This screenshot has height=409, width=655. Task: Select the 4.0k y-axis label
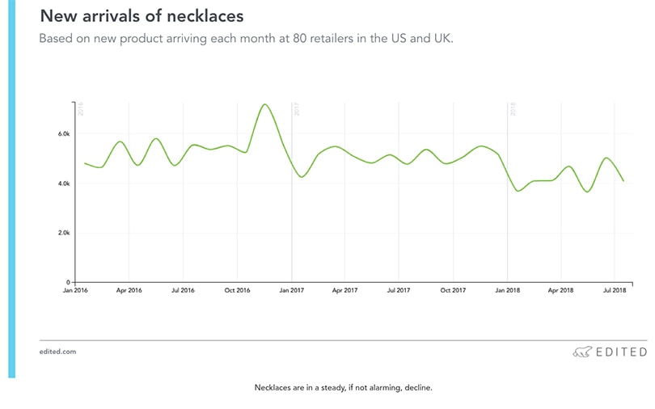tap(63, 183)
